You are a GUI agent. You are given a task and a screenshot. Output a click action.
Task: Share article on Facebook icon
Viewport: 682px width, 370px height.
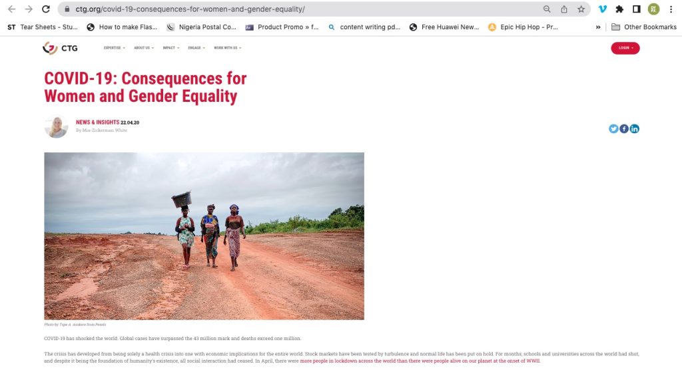(x=623, y=128)
